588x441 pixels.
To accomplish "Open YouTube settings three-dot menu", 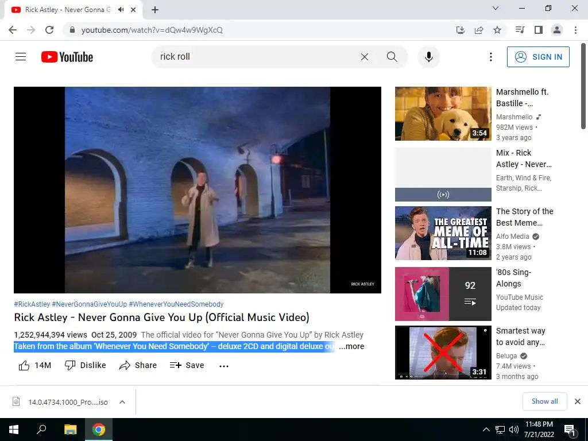I will click(x=490, y=57).
